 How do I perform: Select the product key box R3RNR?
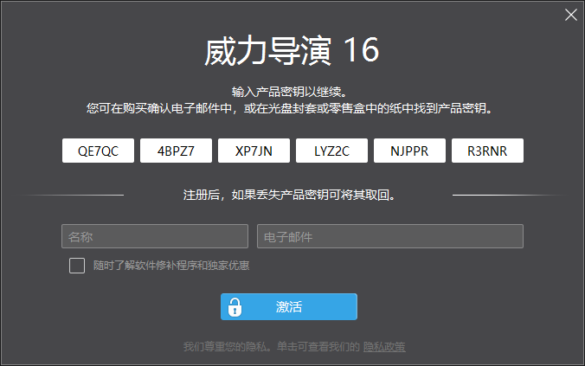tap(487, 151)
